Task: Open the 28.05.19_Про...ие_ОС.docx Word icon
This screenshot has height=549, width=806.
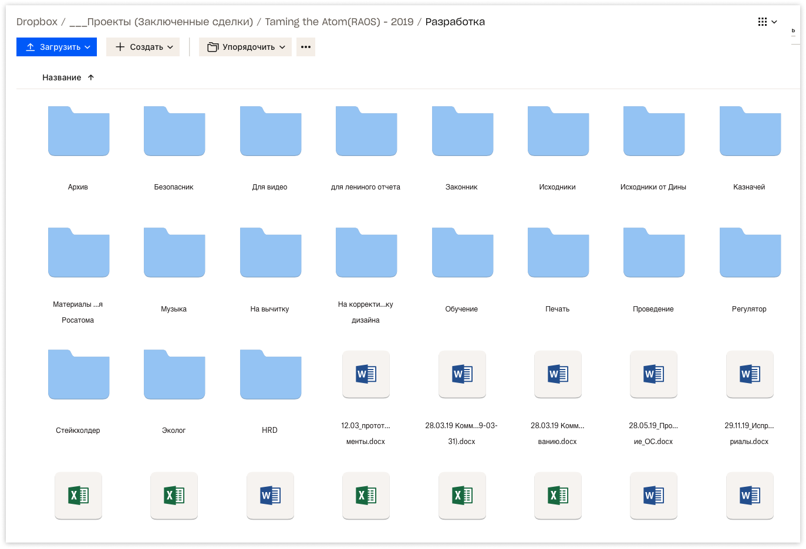Action: pos(654,374)
